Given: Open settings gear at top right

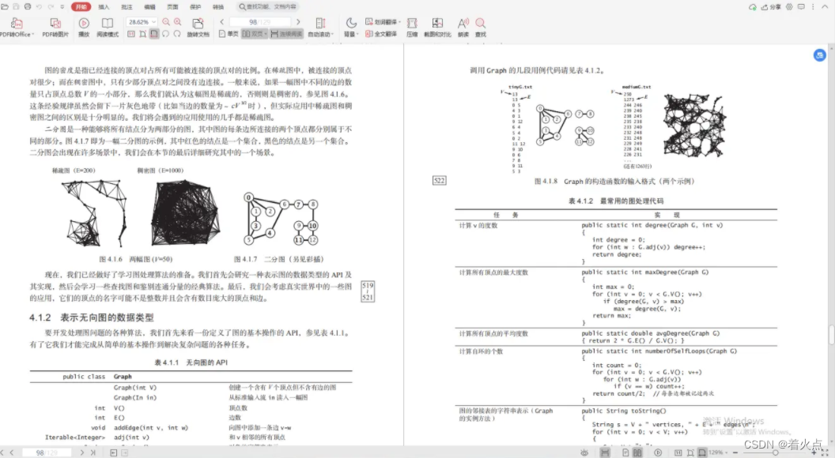Looking at the screenshot, I should coord(789,7).
